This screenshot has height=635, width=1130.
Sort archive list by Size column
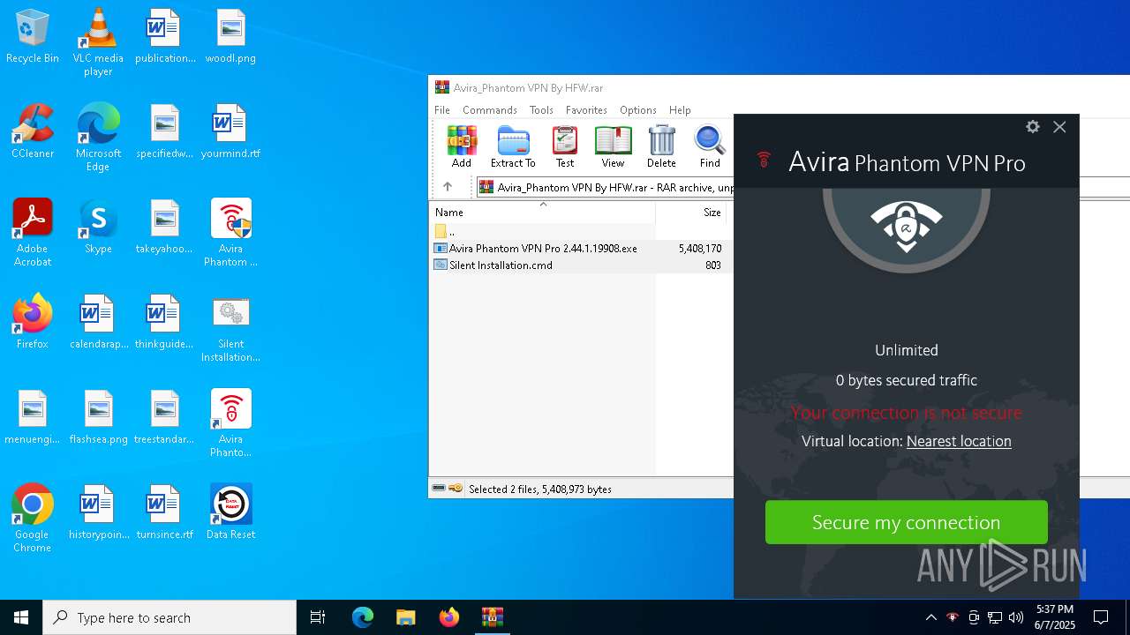(694, 213)
